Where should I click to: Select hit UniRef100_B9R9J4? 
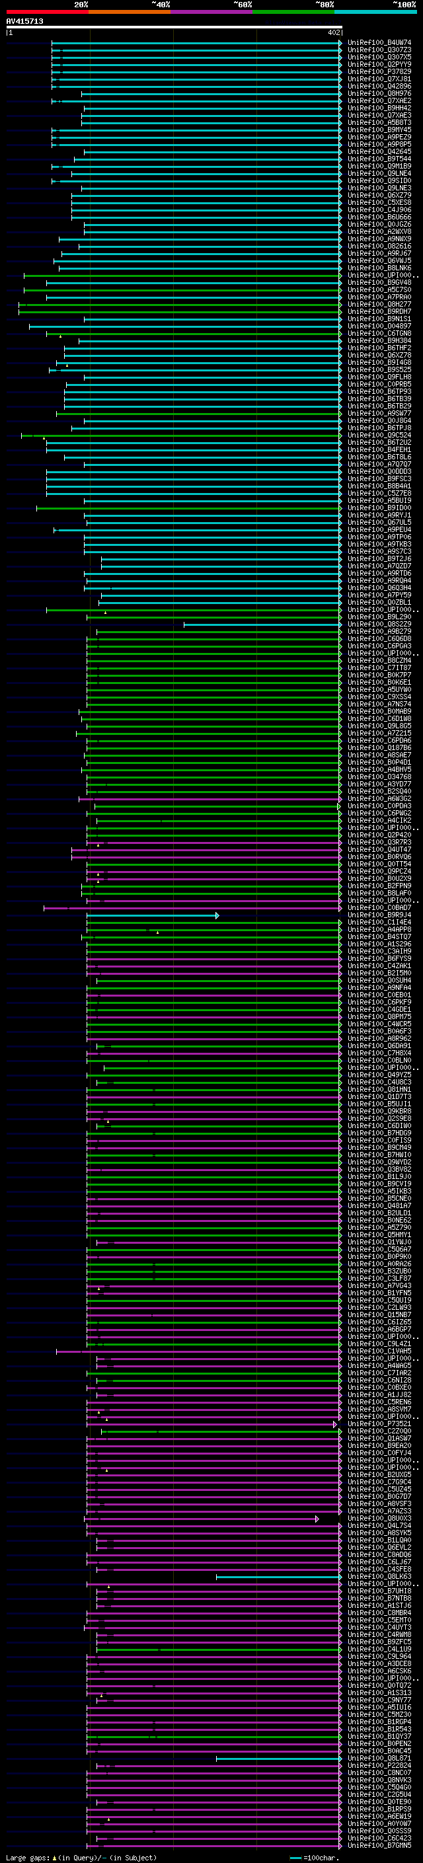click(379, 915)
